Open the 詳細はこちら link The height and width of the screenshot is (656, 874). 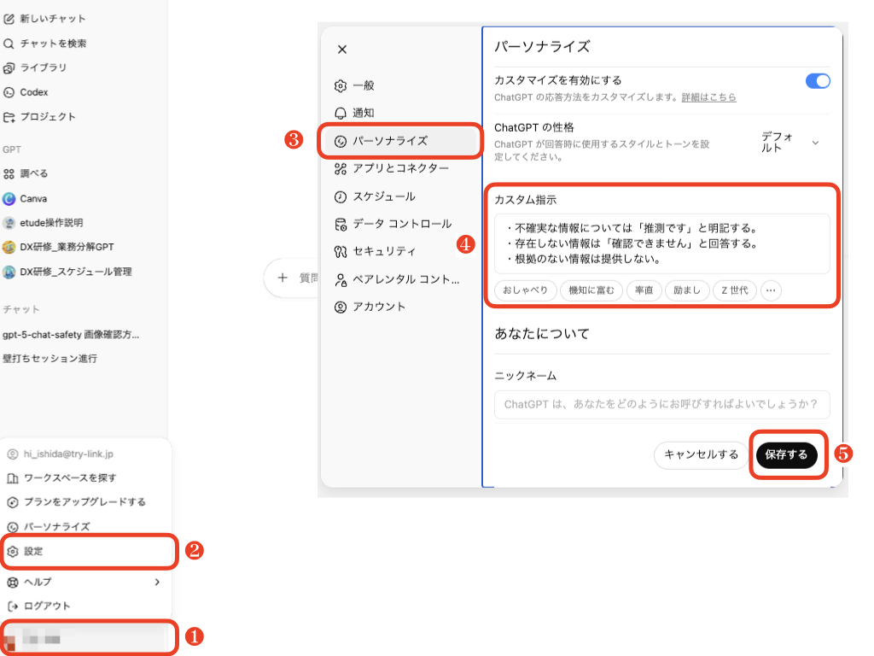click(709, 97)
